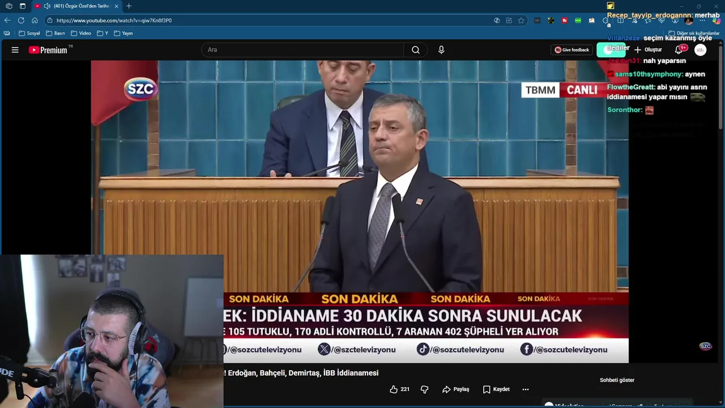Open the browser split screen icon
The height and width of the screenshot is (408, 725).
620,20
